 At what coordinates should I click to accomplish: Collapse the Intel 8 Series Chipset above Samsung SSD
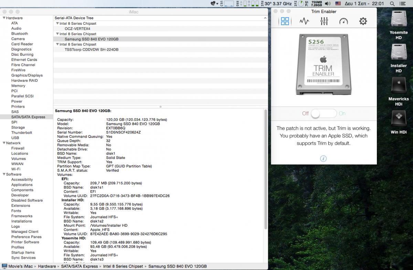57,34
